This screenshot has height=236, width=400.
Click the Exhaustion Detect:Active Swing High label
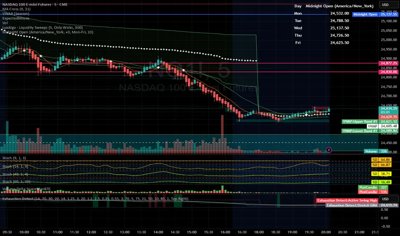pos(347,200)
